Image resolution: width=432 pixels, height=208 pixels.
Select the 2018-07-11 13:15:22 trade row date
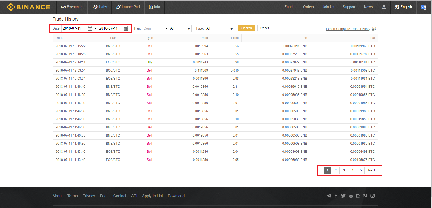click(x=70, y=46)
